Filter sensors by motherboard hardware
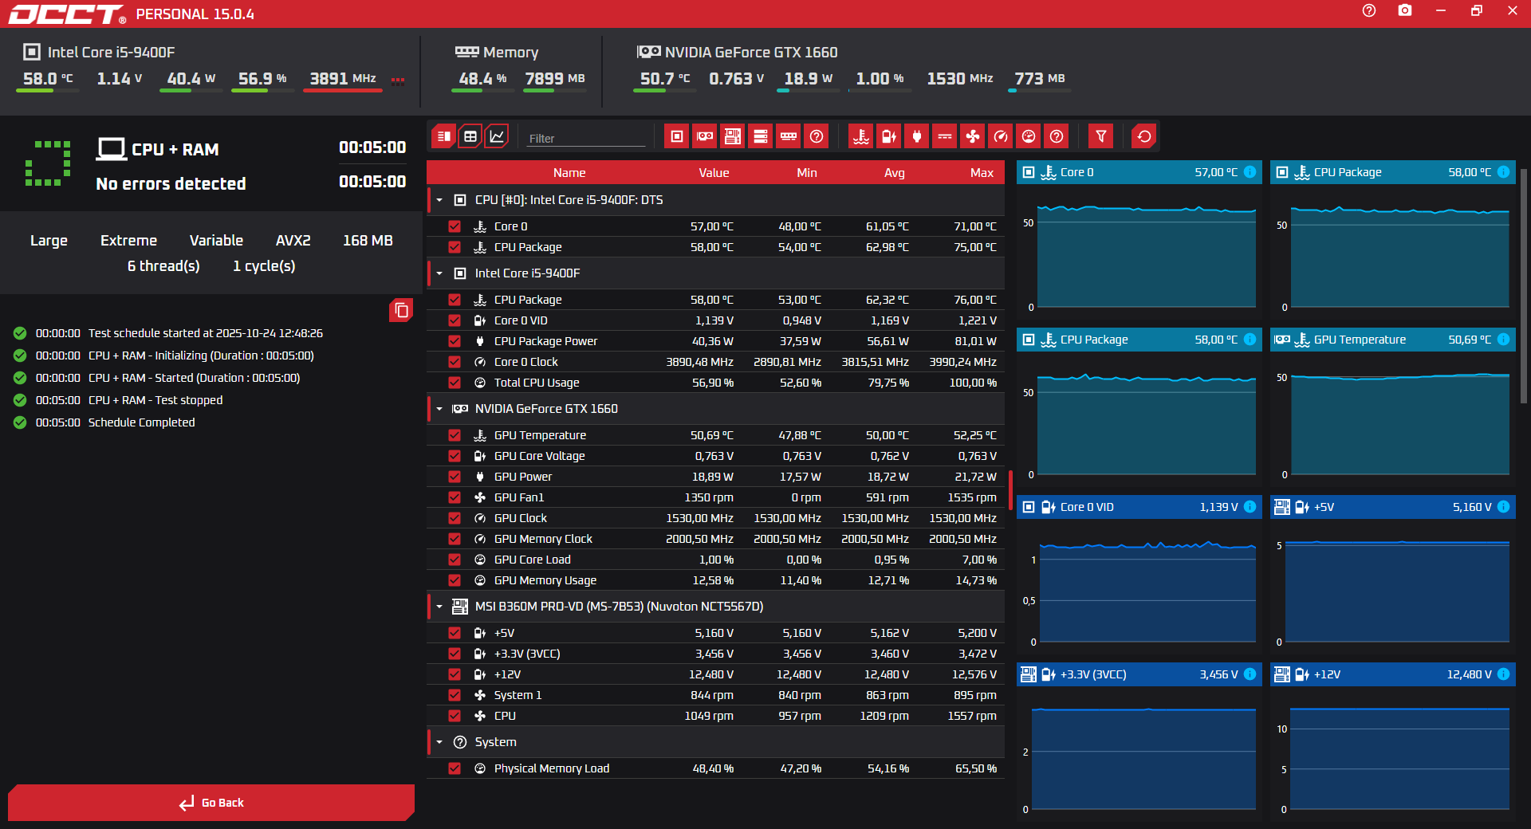The height and width of the screenshot is (829, 1531). point(733,136)
